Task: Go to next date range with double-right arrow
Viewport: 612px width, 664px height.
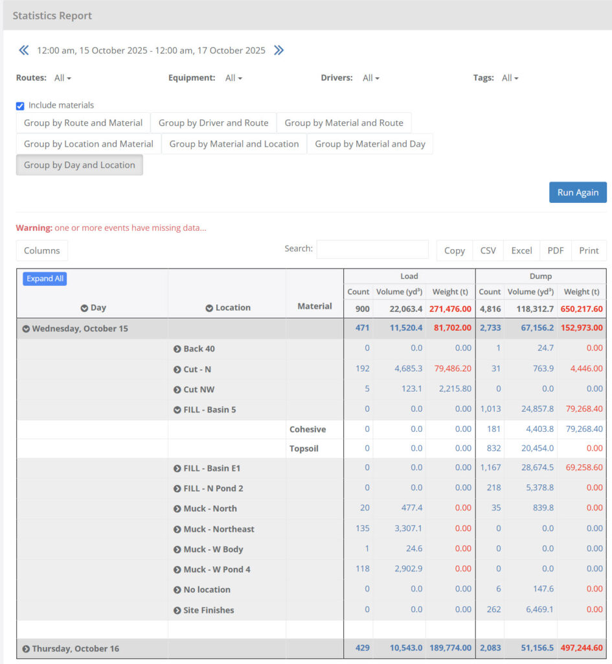Action: (x=278, y=50)
